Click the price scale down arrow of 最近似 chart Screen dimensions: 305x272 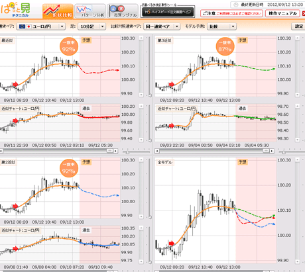(x=141, y=95)
